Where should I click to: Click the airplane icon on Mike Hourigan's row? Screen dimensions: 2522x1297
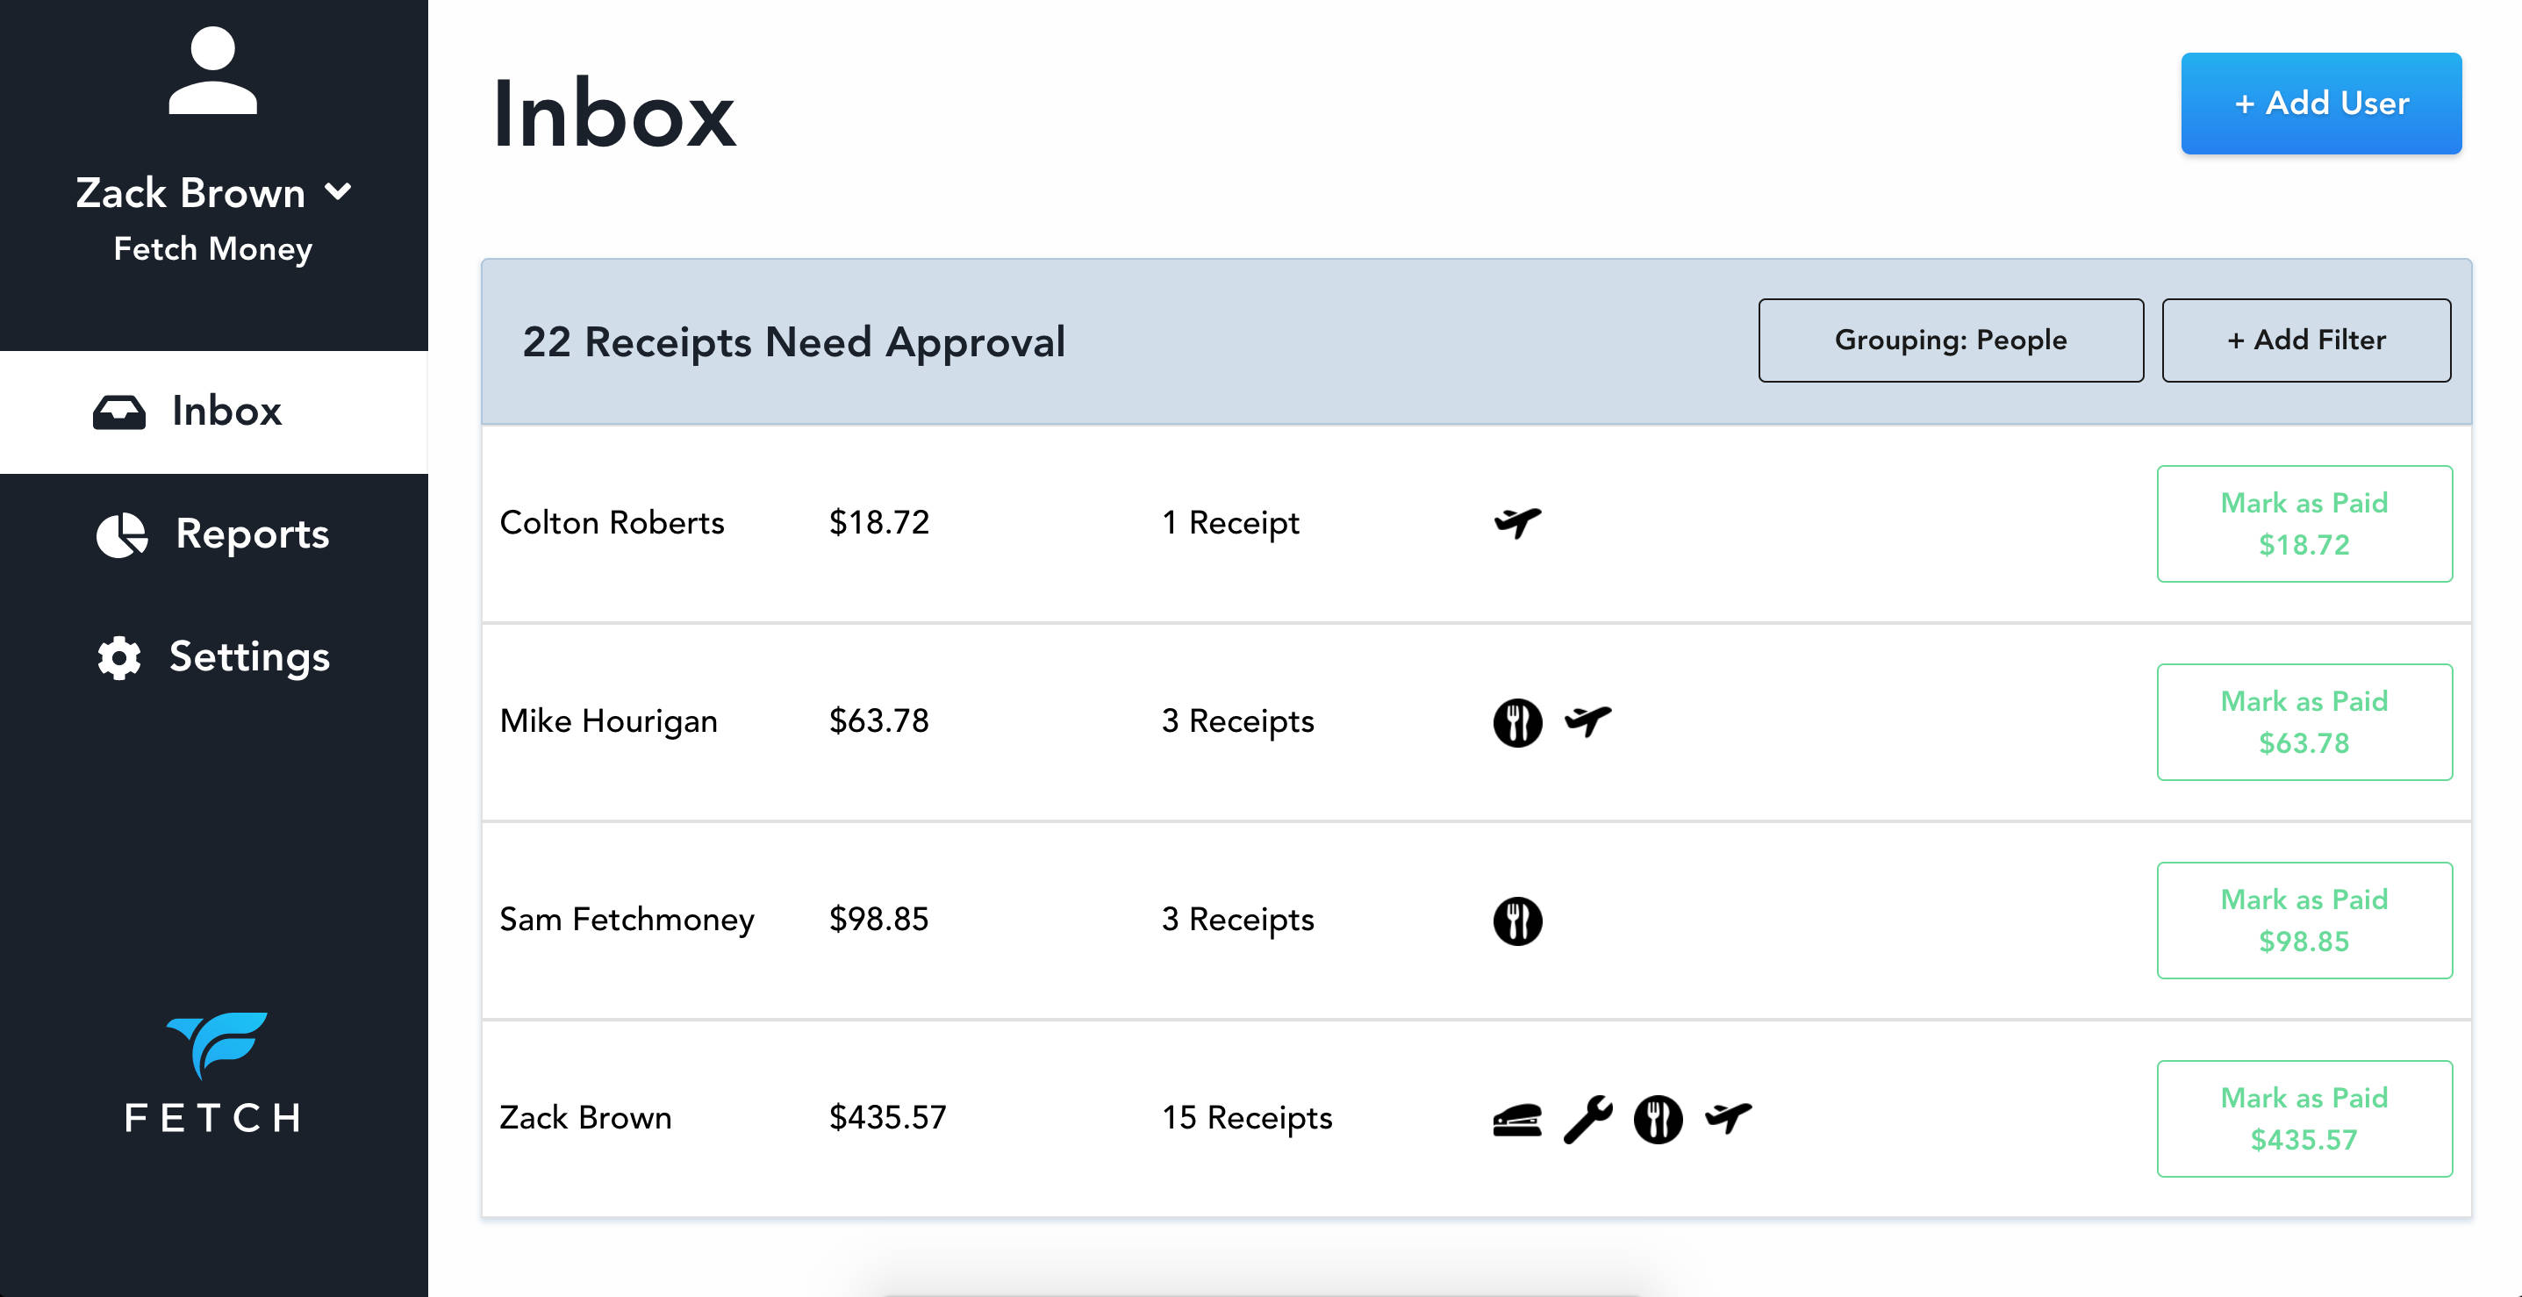click(x=1588, y=721)
